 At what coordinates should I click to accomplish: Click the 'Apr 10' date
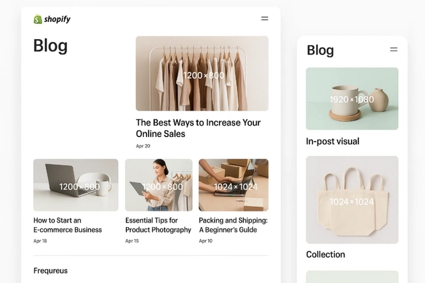tap(206, 241)
